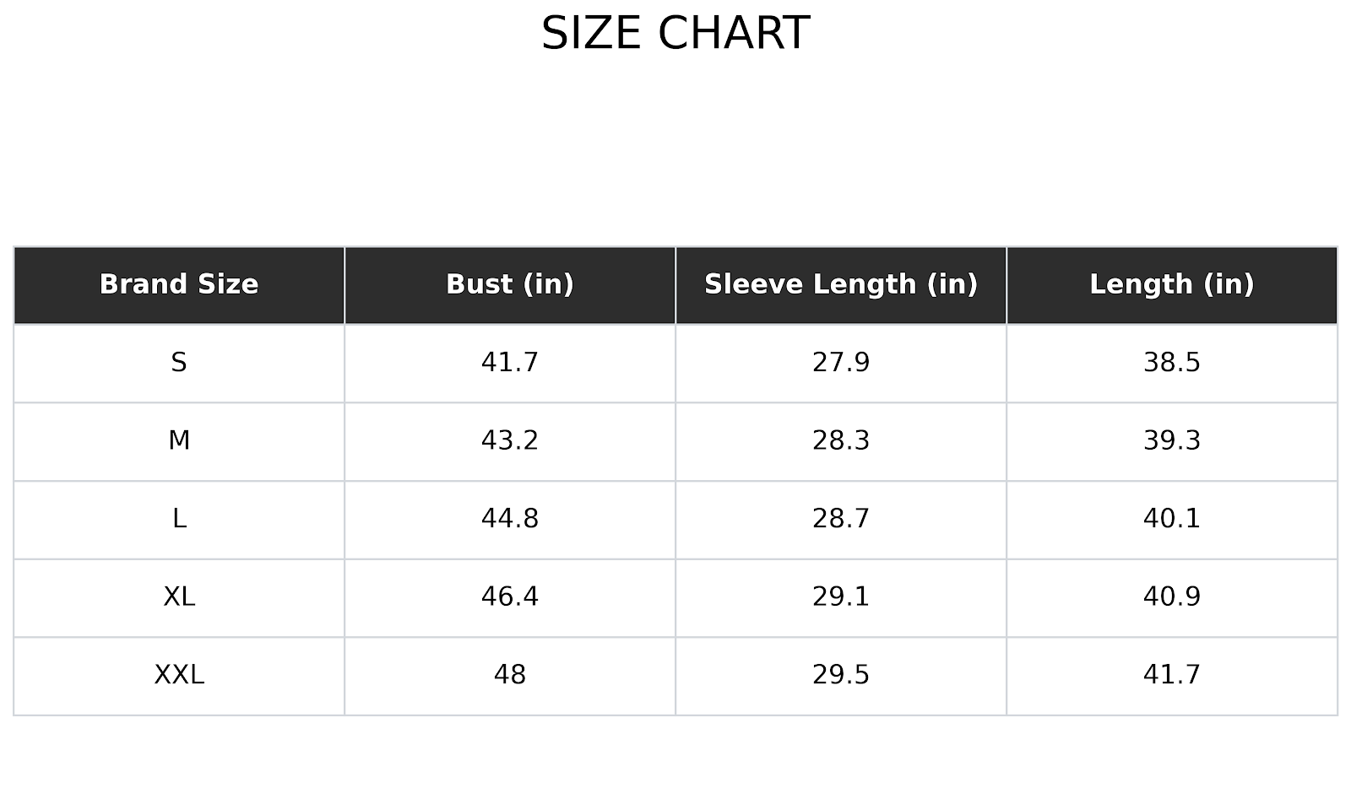
Task: Select the Brand Size column header
Action: (179, 284)
